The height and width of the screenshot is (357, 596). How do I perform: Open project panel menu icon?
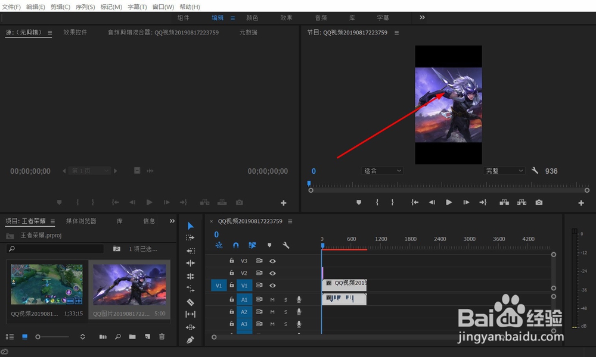click(52, 221)
